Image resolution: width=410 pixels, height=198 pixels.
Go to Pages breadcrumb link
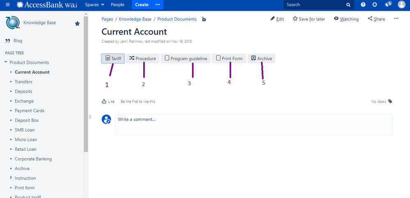[107, 19]
